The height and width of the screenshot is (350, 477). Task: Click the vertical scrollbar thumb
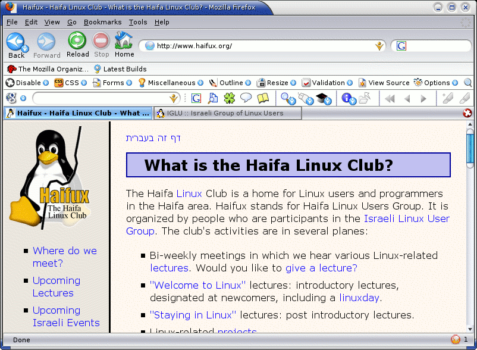(470, 148)
